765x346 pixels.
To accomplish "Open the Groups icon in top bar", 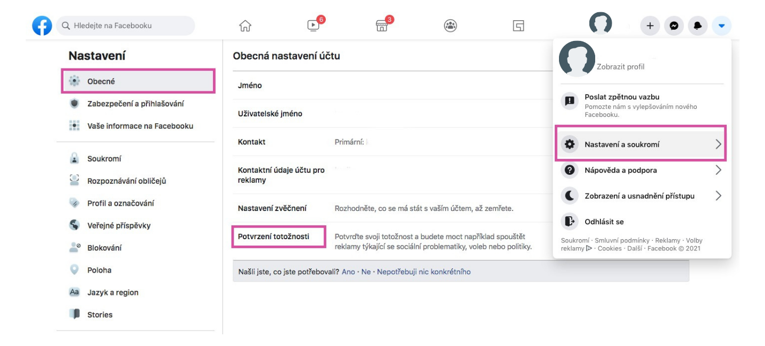I will coord(450,26).
